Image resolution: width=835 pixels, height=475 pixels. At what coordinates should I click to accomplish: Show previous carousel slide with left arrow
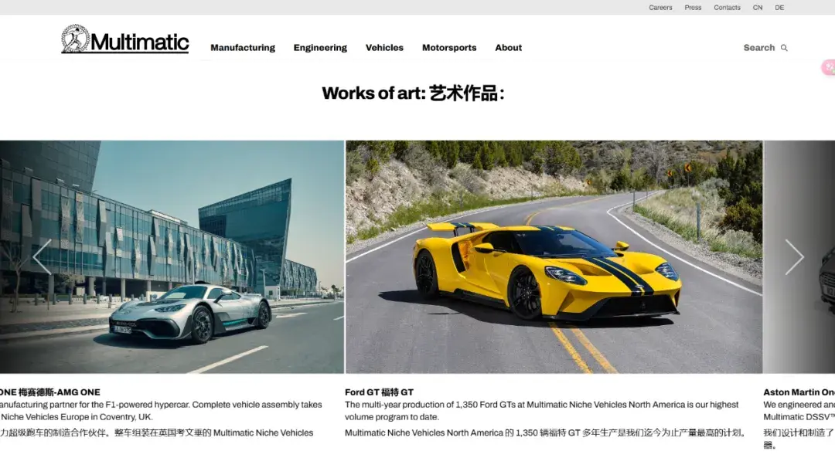pos(42,257)
